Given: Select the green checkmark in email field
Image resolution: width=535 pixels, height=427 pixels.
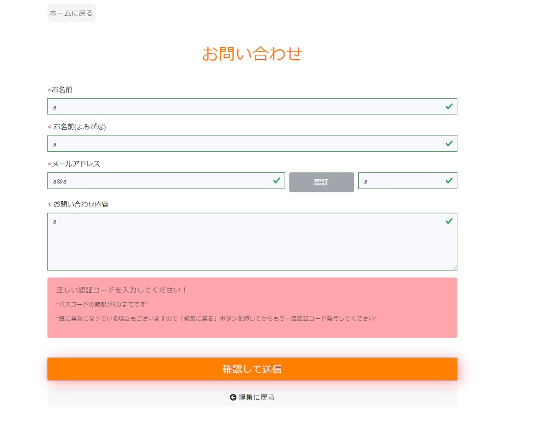Looking at the screenshot, I should coord(277,180).
